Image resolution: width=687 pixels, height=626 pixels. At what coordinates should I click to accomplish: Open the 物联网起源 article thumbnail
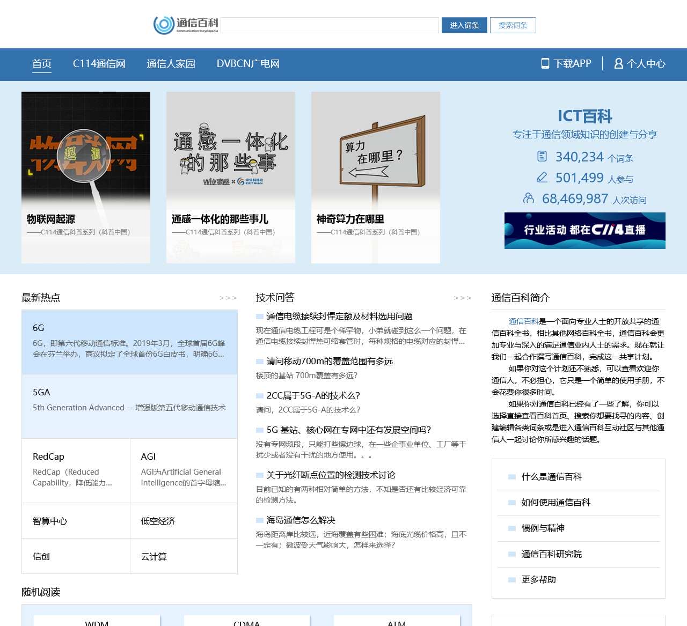pyautogui.click(x=86, y=150)
